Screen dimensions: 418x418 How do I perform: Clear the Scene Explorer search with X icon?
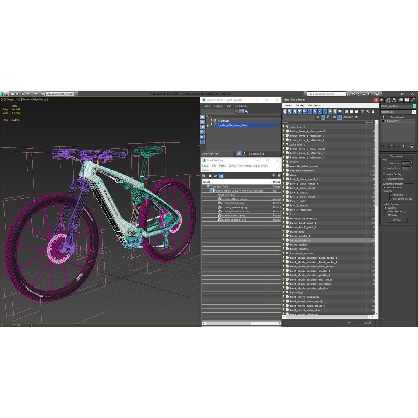point(236,111)
